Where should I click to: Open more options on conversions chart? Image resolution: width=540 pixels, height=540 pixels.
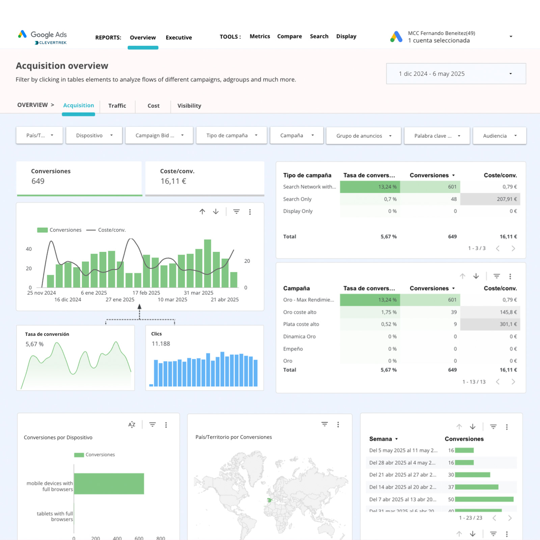(x=250, y=212)
